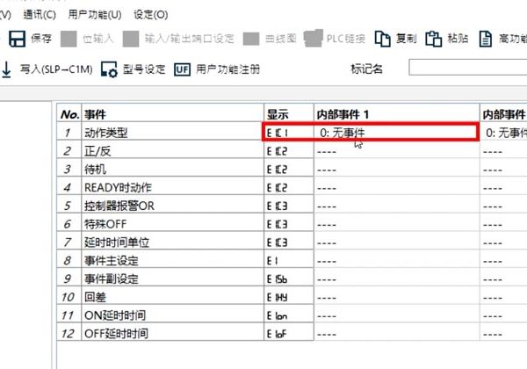Screen dimensions: 527x369
Task: Open model settings (型号设定) gear icon
Action: point(110,69)
